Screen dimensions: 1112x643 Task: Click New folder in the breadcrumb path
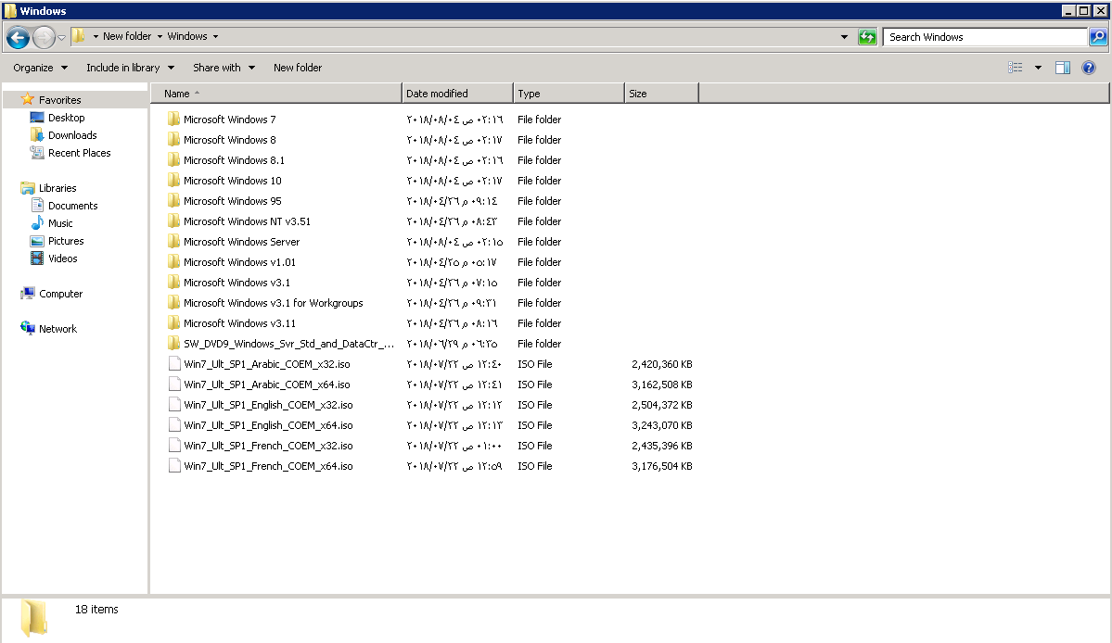126,36
